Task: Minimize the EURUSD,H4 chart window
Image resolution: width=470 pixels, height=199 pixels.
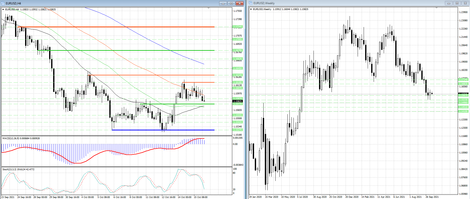Action: point(223,3)
